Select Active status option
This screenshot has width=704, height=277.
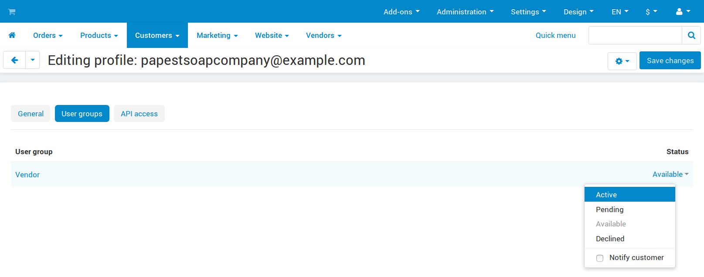pyautogui.click(x=630, y=195)
